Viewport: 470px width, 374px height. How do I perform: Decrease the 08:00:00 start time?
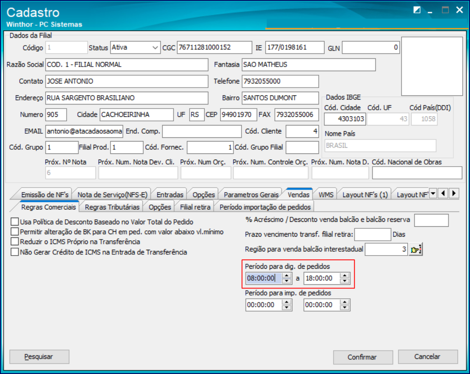(287, 281)
